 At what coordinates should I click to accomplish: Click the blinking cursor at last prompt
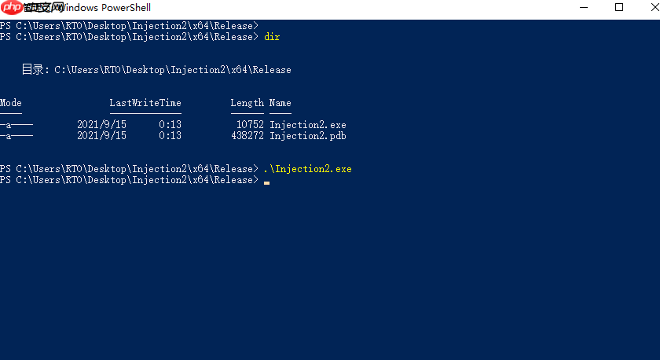coord(266,182)
